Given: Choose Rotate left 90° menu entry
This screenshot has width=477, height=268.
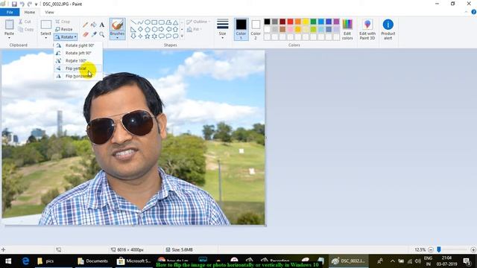Looking at the screenshot, I should pos(78,53).
